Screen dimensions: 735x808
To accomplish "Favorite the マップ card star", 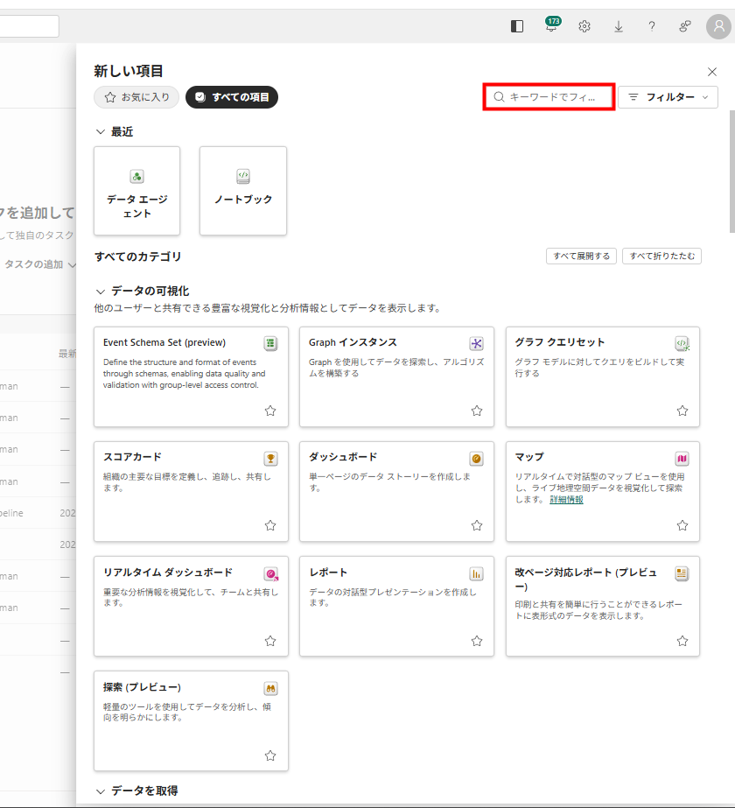I will point(682,525).
